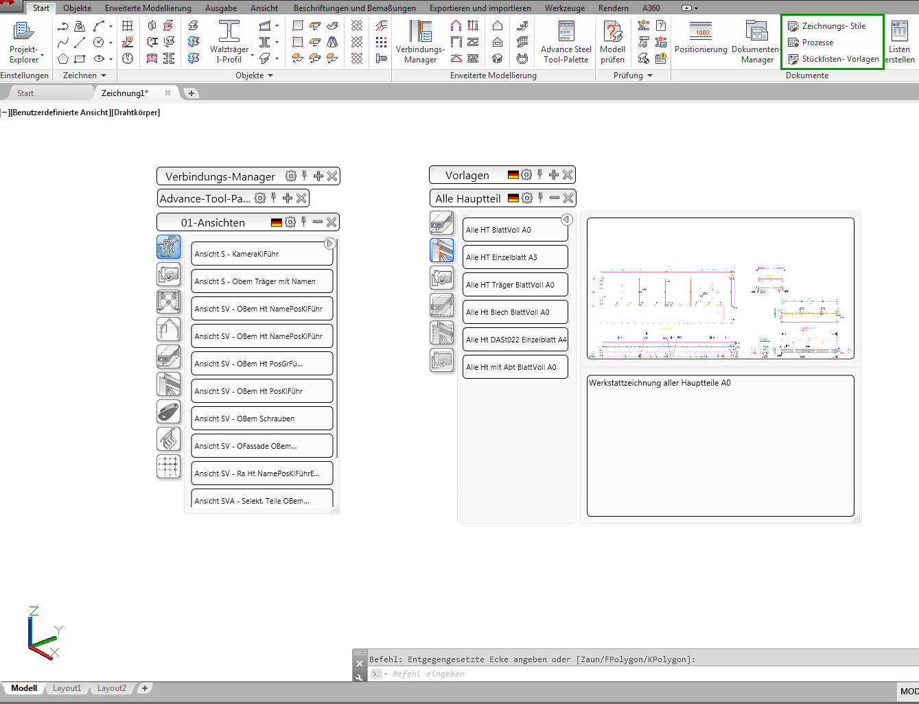The height and width of the screenshot is (704, 919).
Task: Open the Verbindungs-Manager ribbon button
Action: pyautogui.click(x=420, y=42)
